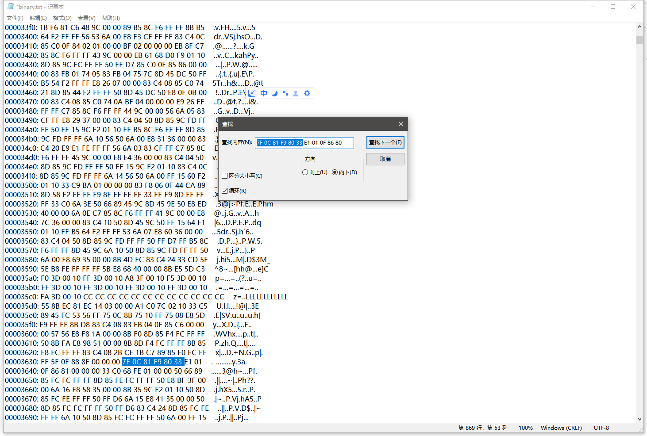This screenshot has width=647, height=436.
Task: Click line starting with 000035a0:
Action: (133, 278)
